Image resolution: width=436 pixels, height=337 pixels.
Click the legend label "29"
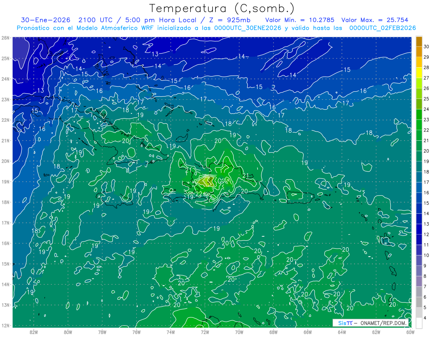427,57
